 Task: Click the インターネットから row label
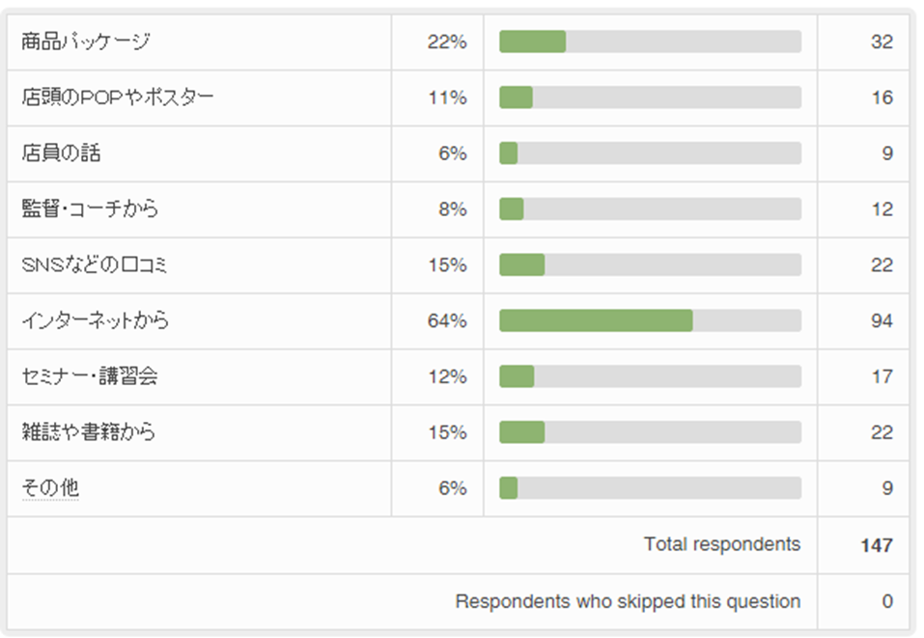point(95,320)
